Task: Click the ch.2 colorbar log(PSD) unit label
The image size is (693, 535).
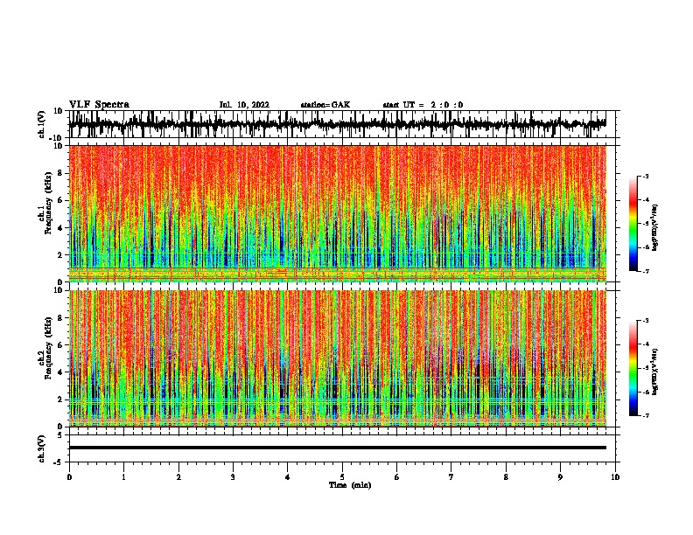Action: coord(654,372)
